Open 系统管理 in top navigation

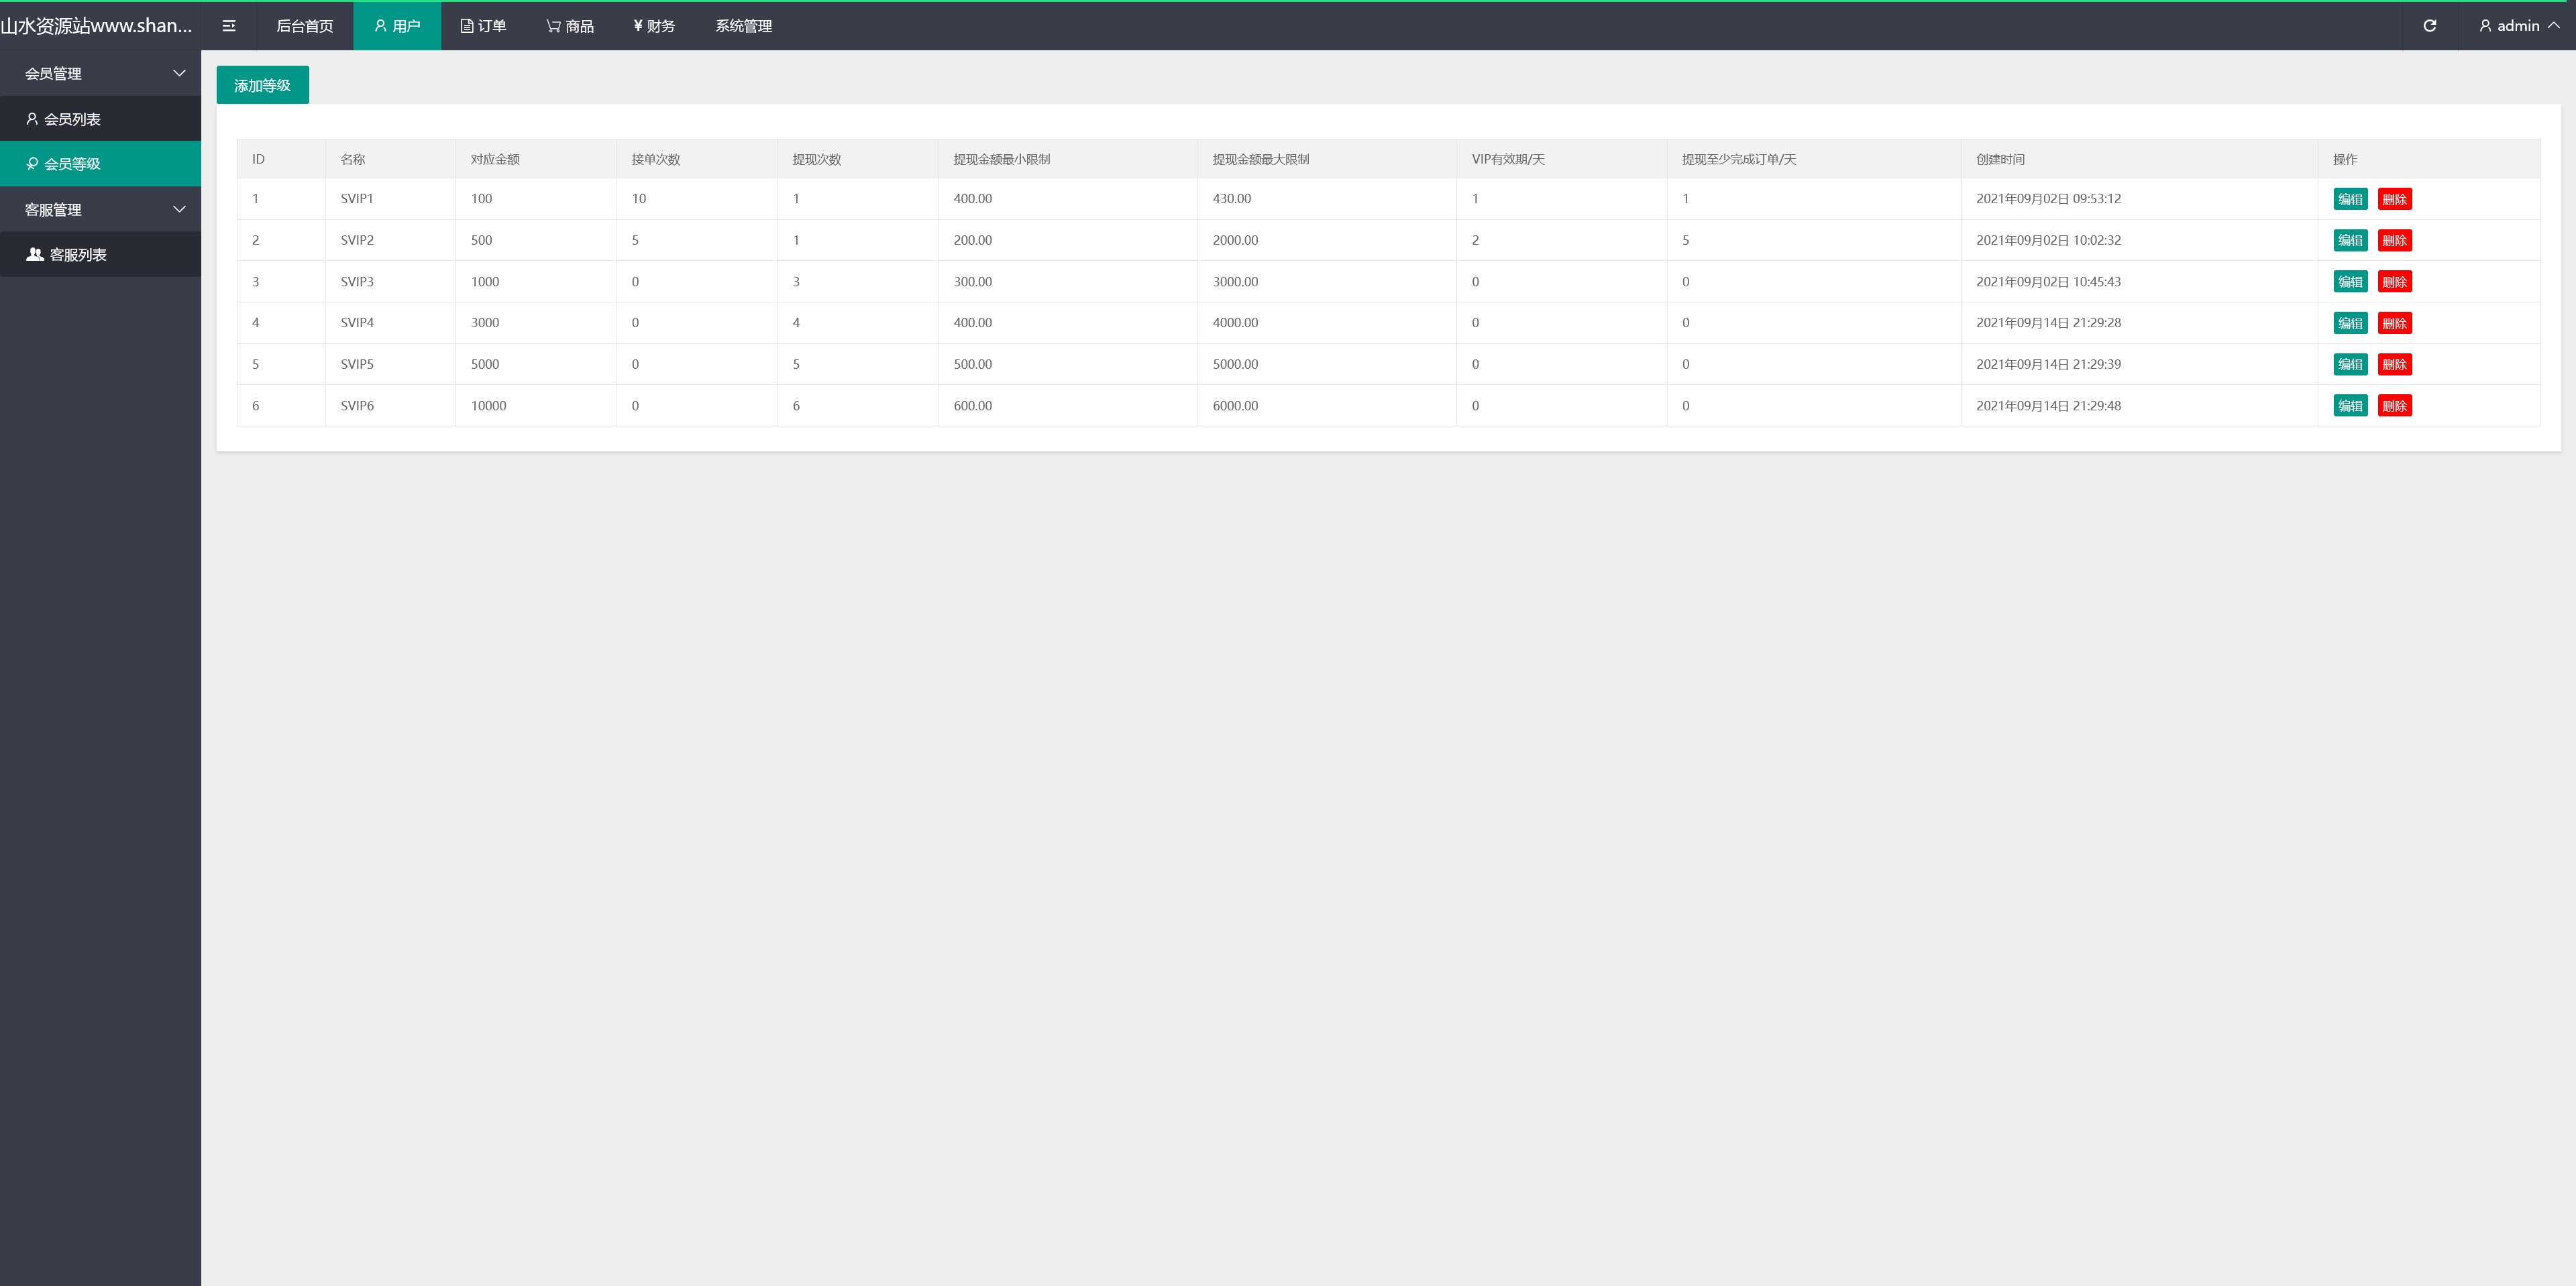pos(743,26)
